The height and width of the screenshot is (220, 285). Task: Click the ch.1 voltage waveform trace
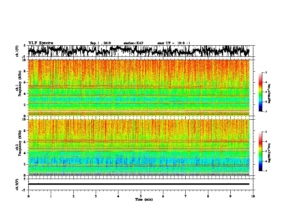tap(139, 51)
